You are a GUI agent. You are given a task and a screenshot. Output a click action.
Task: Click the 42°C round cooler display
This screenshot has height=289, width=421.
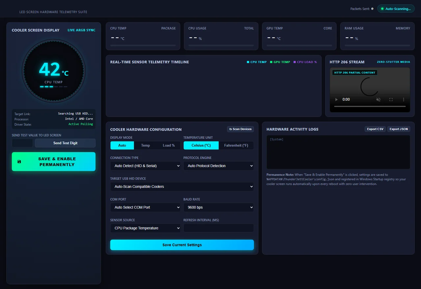[x=54, y=71]
